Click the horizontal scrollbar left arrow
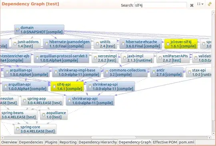The width and height of the screenshot is (216, 146). (x=2, y=138)
